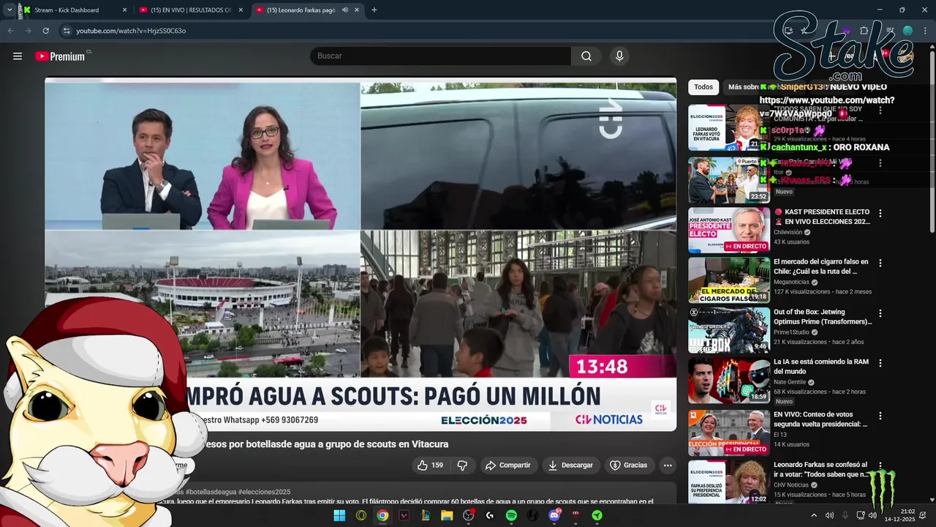Open Spotify from the taskbar
The height and width of the screenshot is (527, 936).
click(511, 515)
